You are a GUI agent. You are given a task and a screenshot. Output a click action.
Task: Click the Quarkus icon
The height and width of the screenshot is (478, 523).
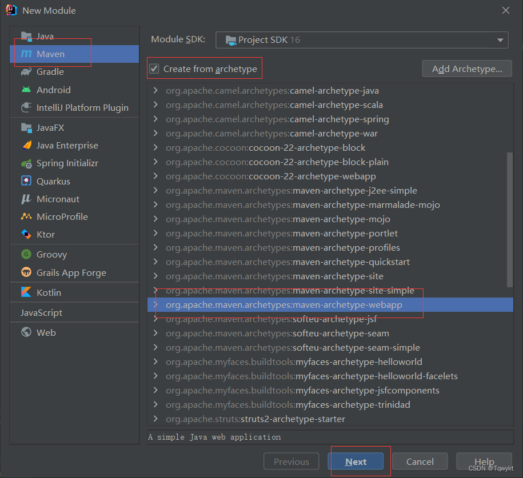26,181
